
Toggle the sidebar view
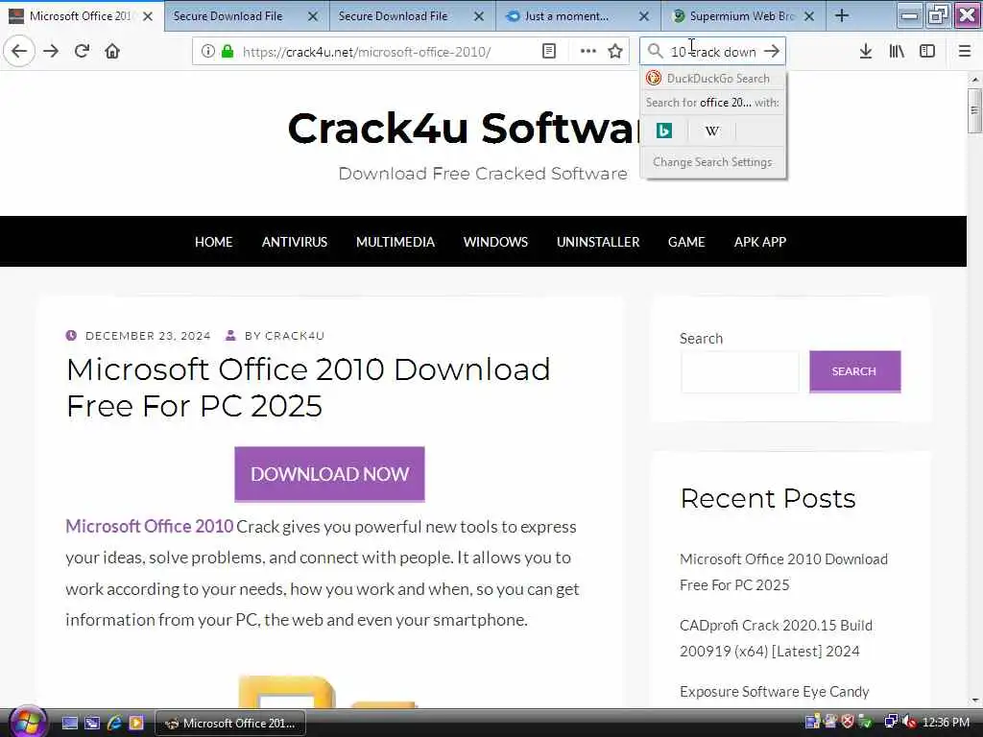pyautogui.click(x=927, y=52)
